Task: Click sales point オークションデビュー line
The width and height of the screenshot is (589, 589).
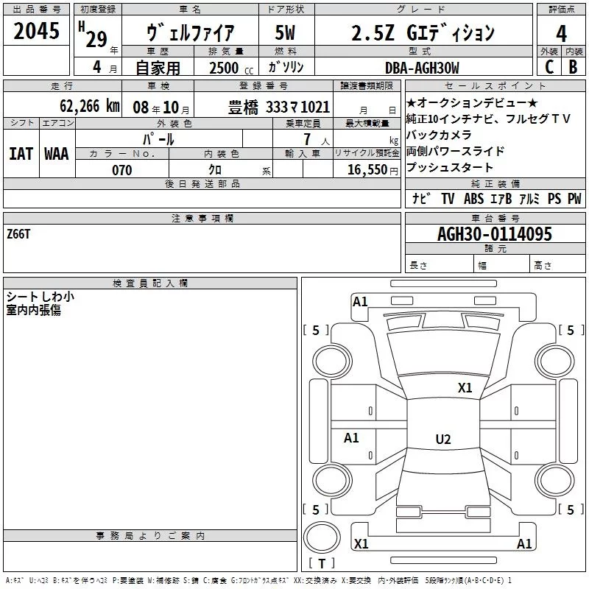Action: (x=472, y=102)
